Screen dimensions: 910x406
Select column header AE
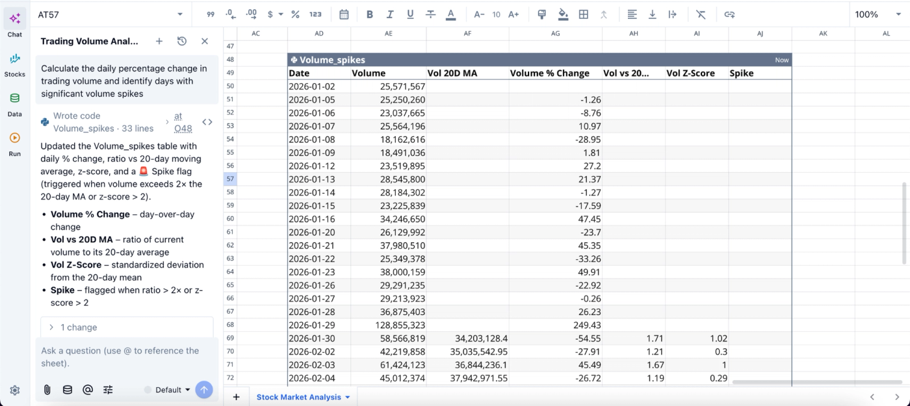pyautogui.click(x=388, y=33)
